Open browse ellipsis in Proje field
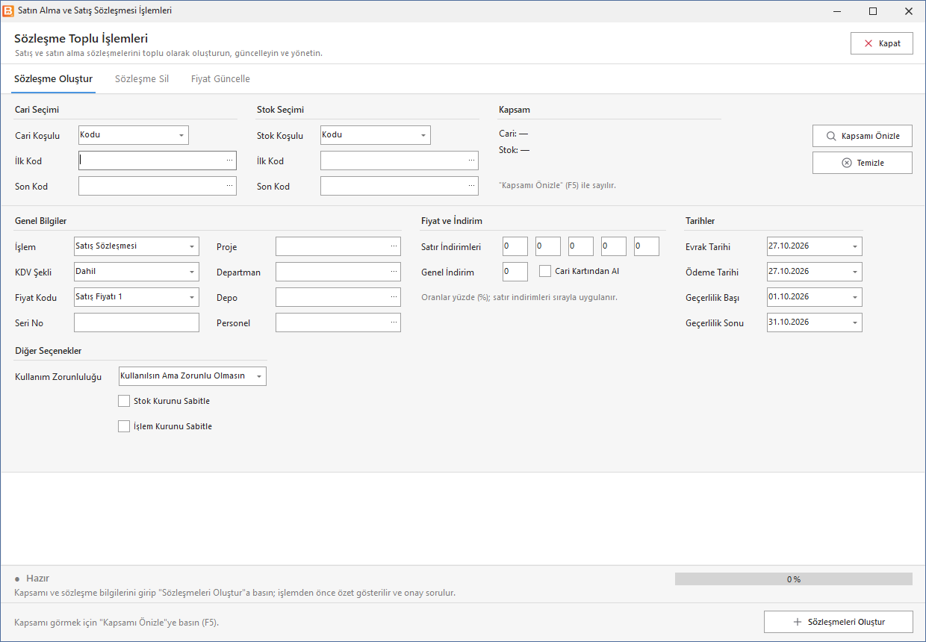The image size is (926, 642). point(394,246)
